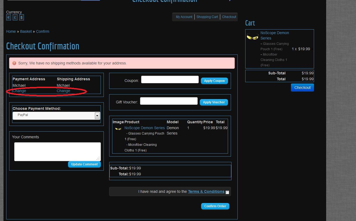
Task: Open the PayPal payment method dropdown
Action: (56, 116)
